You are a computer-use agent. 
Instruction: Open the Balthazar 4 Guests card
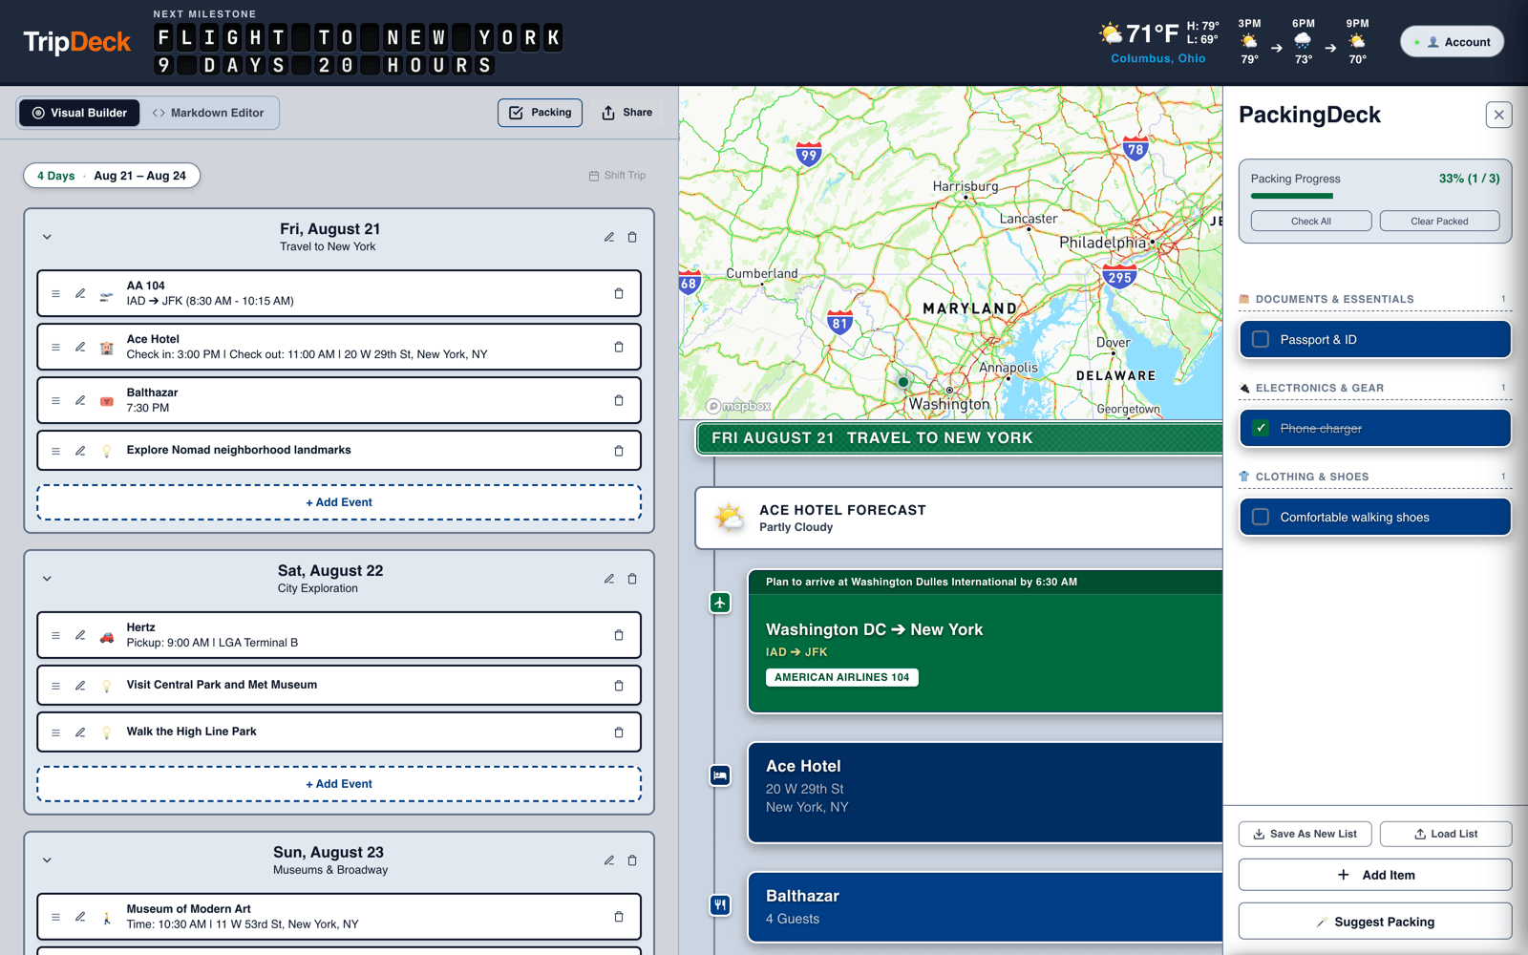[x=986, y=907]
